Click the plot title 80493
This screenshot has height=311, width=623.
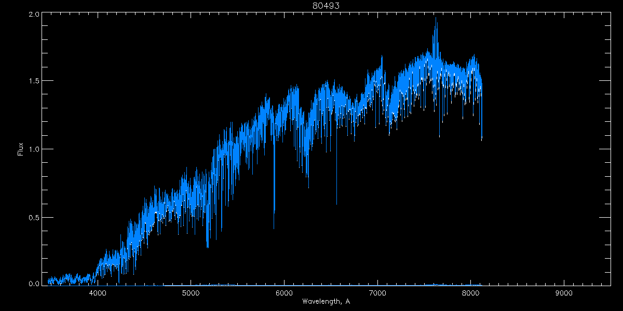pyautogui.click(x=326, y=6)
